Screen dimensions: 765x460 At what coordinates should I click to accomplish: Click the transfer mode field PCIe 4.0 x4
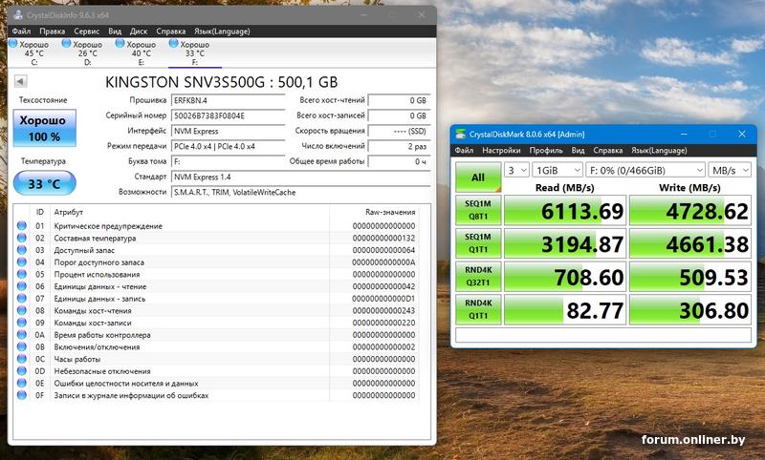point(228,146)
